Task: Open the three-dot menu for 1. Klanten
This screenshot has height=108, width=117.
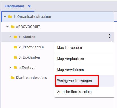Action: (x=109, y=36)
